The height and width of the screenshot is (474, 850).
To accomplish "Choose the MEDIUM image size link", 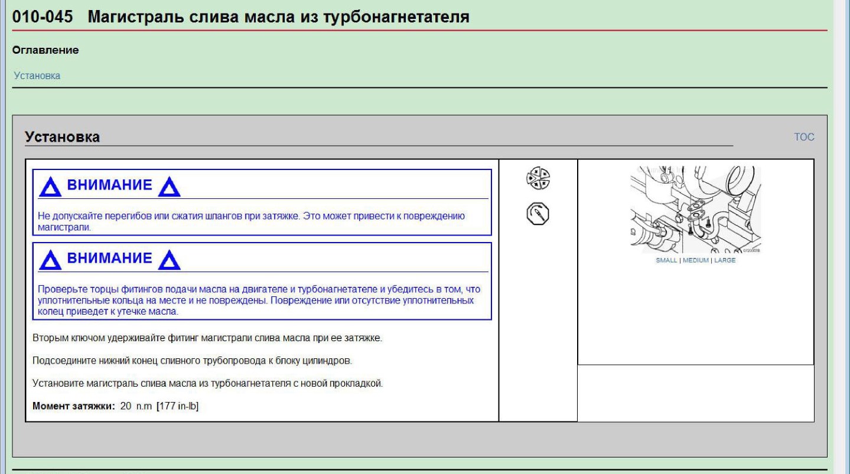I will (x=696, y=260).
